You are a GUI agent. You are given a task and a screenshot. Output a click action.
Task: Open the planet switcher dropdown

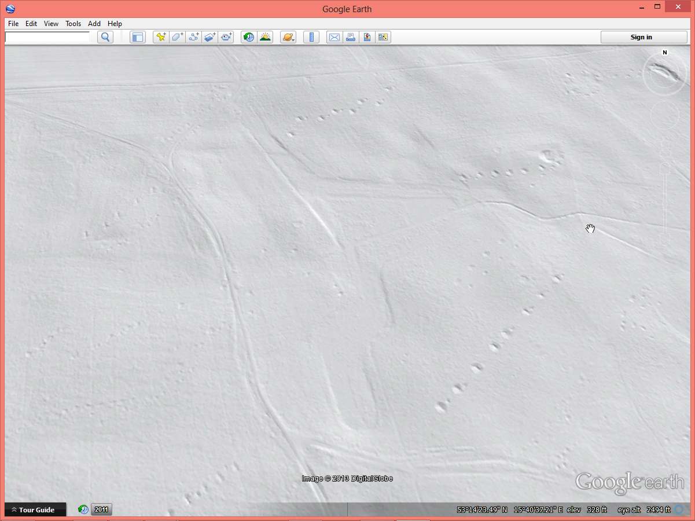tap(288, 37)
